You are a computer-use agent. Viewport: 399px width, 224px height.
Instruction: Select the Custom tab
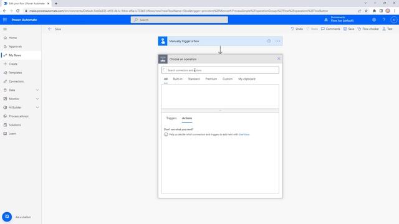tap(228, 79)
